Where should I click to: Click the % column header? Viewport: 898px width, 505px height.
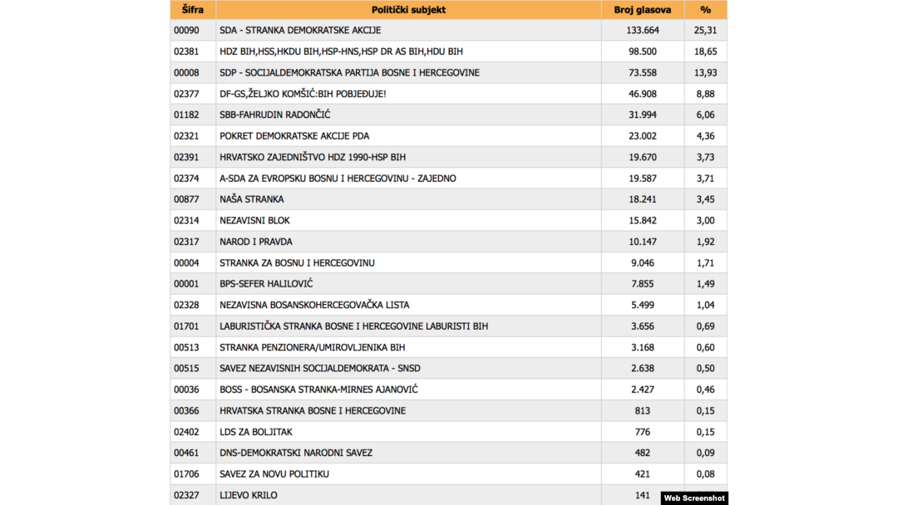pyautogui.click(x=706, y=10)
